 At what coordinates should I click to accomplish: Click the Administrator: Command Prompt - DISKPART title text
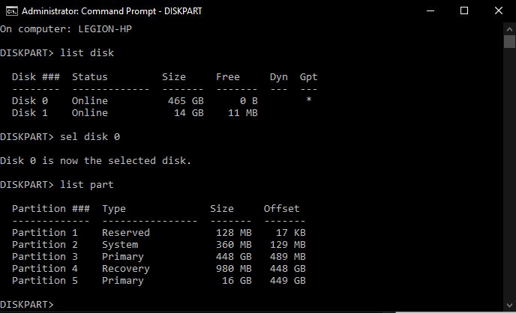(112, 11)
